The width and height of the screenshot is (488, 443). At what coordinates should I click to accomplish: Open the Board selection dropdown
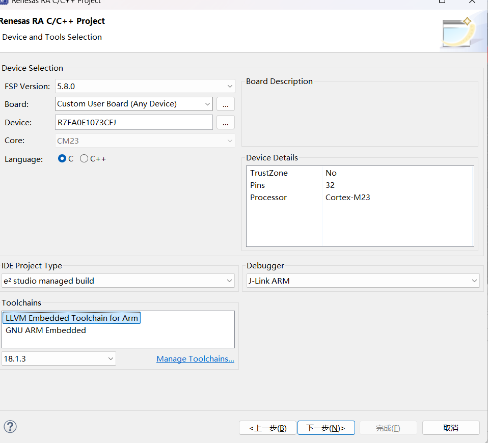pos(134,104)
